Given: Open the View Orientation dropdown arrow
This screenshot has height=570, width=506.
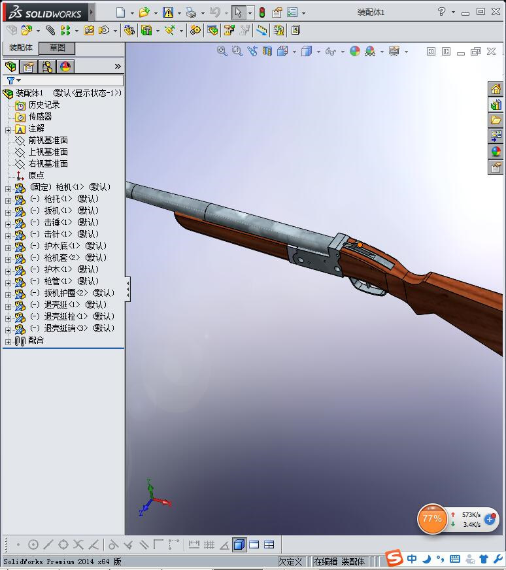Looking at the screenshot, I should 294,52.
